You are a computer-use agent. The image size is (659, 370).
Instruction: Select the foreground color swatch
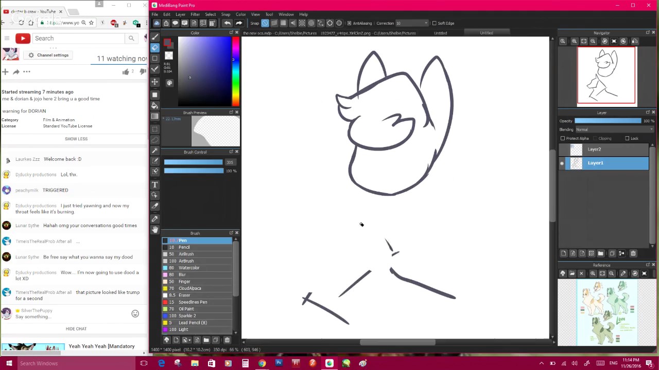[167, 43]
